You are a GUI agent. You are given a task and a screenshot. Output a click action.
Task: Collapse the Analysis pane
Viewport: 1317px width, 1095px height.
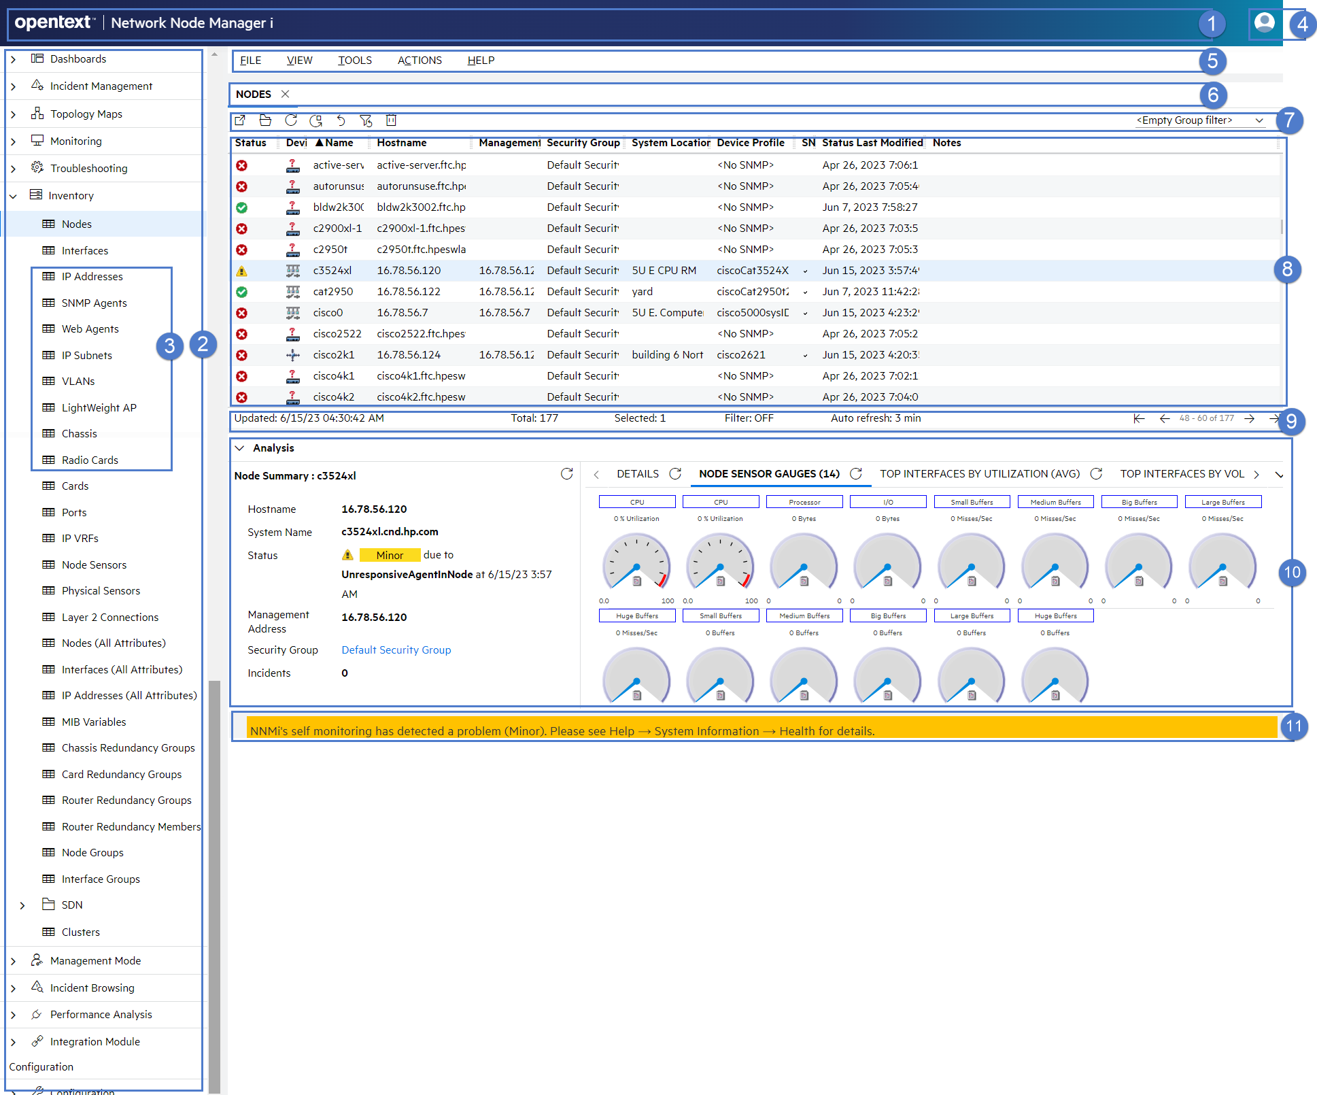click(x=239, y=448)
